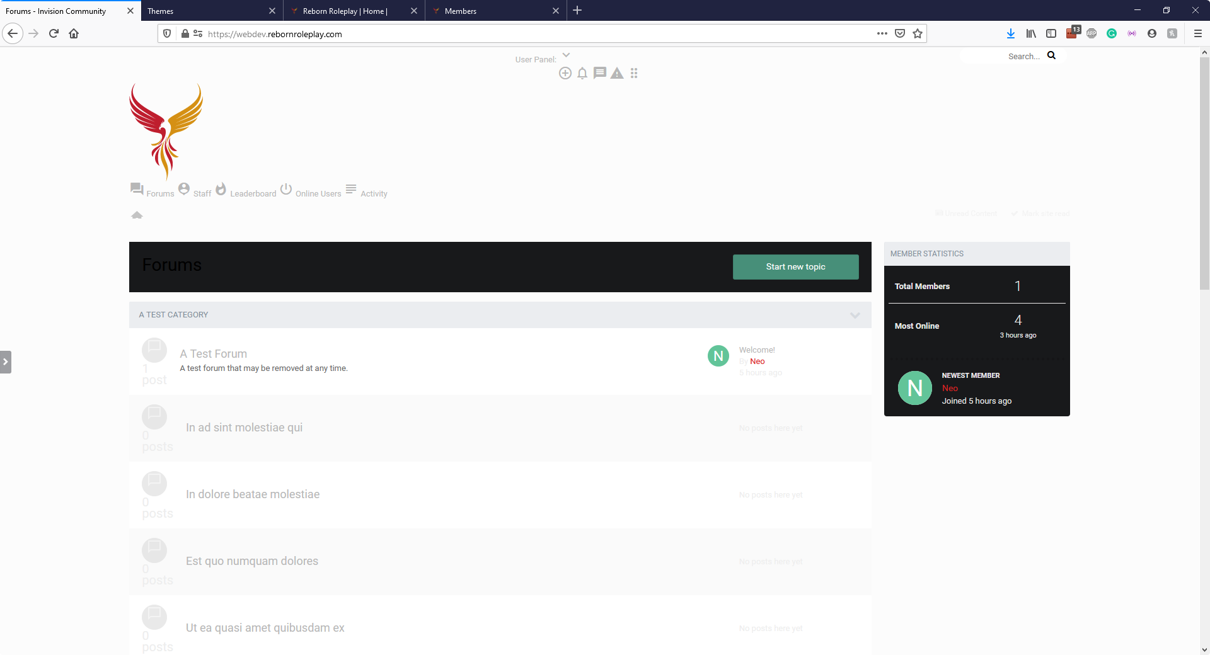Click the newest member Neo avatar
The image size is (1210, 655).
(915, 388)
